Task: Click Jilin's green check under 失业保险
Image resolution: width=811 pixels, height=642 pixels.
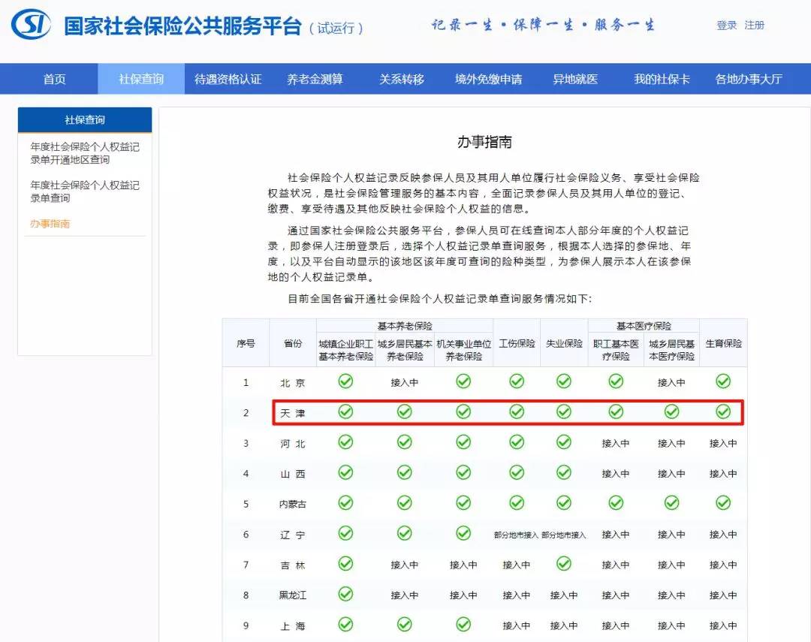Action: pos(564,563)
